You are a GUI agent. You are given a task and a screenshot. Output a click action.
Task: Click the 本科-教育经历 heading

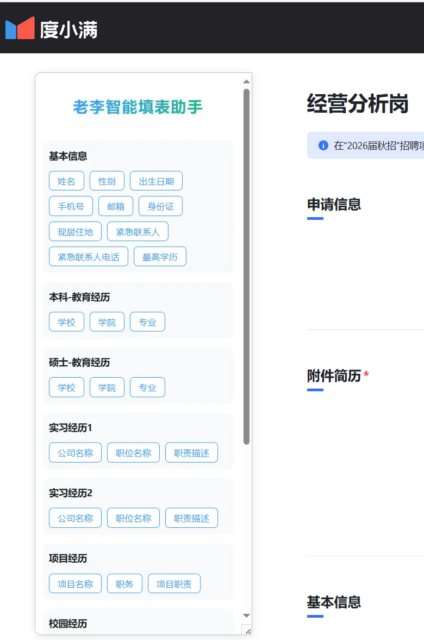point(79,297)
